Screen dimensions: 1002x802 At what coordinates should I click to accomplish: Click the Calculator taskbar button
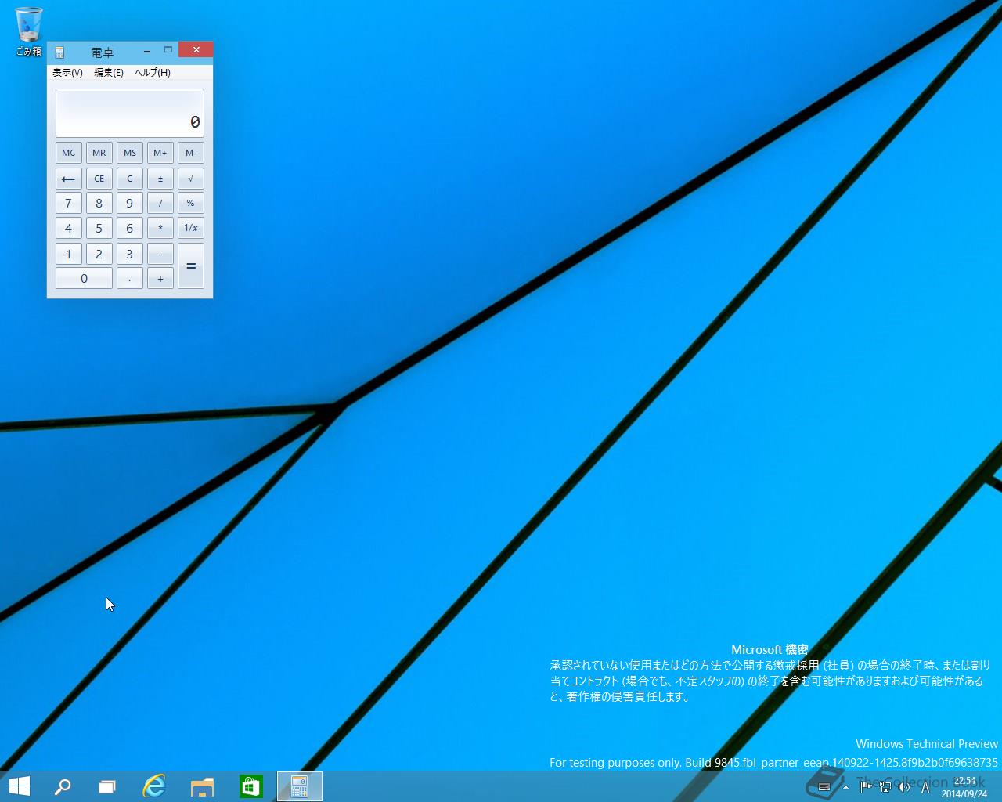300,786
